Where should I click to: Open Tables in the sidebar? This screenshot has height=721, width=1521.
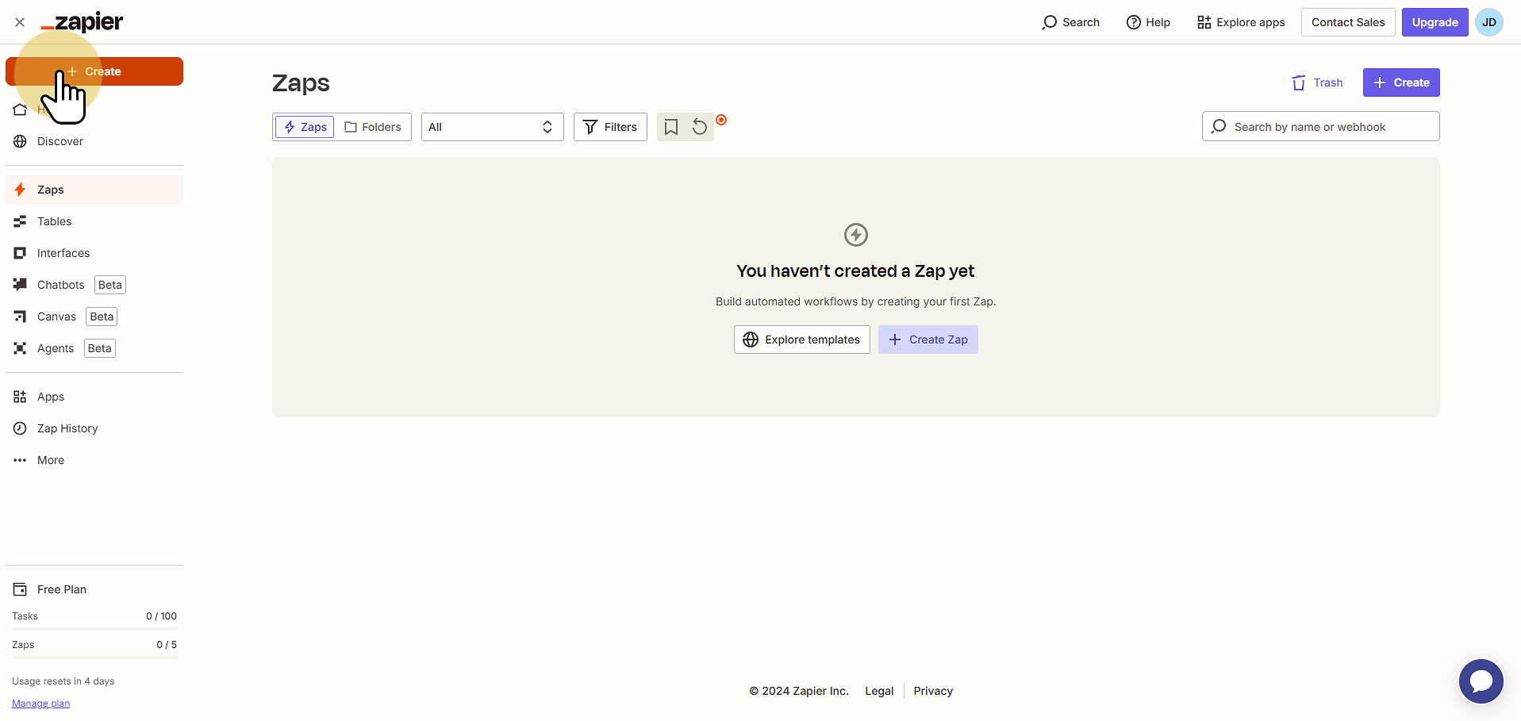94,221
